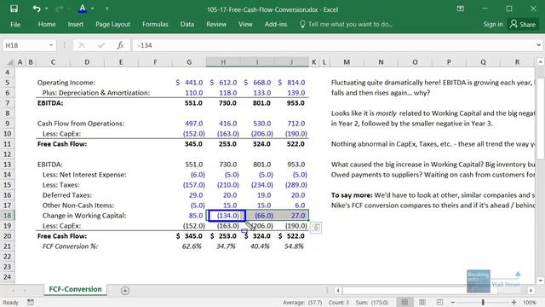Click the zoom in plus icon

click(513, 302)
